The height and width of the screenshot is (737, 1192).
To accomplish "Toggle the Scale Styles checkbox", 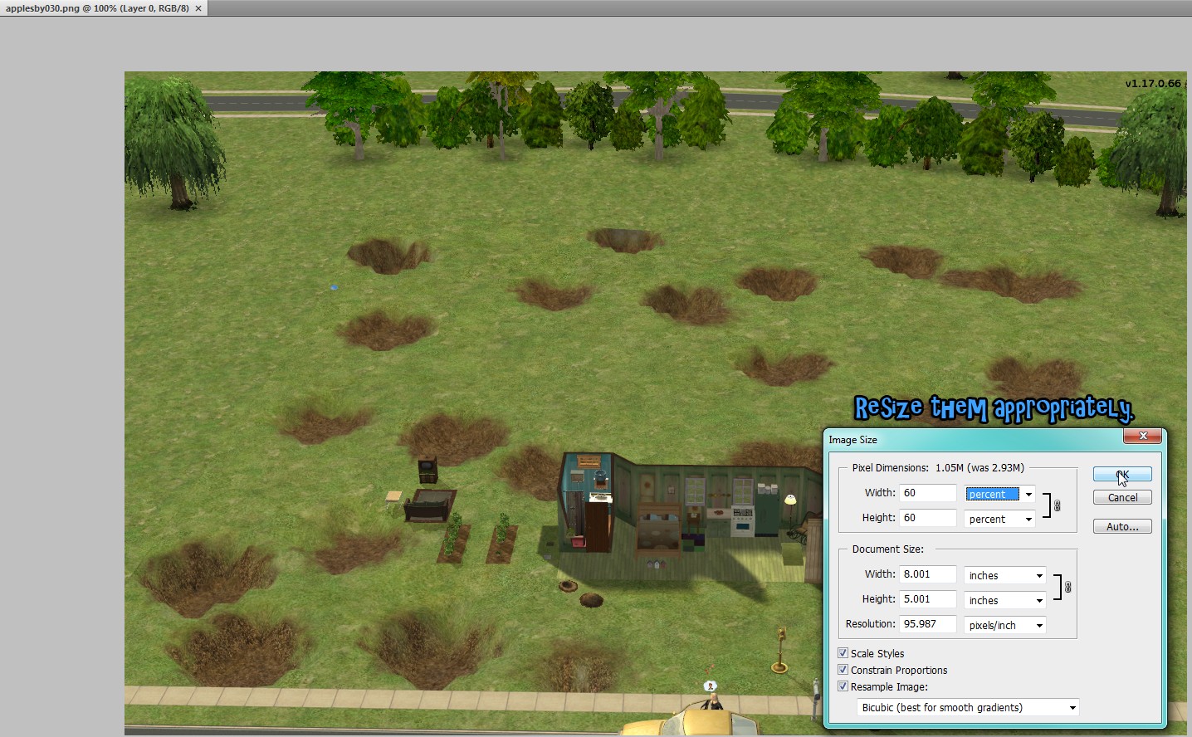I will (843, 653).
